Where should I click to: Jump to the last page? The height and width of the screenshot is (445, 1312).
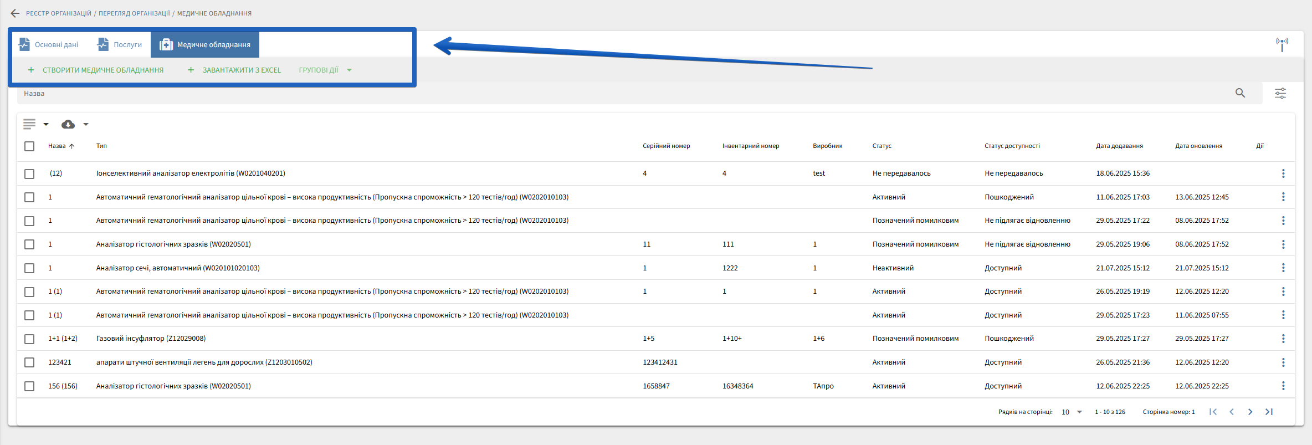click(x=1269, y=412)
